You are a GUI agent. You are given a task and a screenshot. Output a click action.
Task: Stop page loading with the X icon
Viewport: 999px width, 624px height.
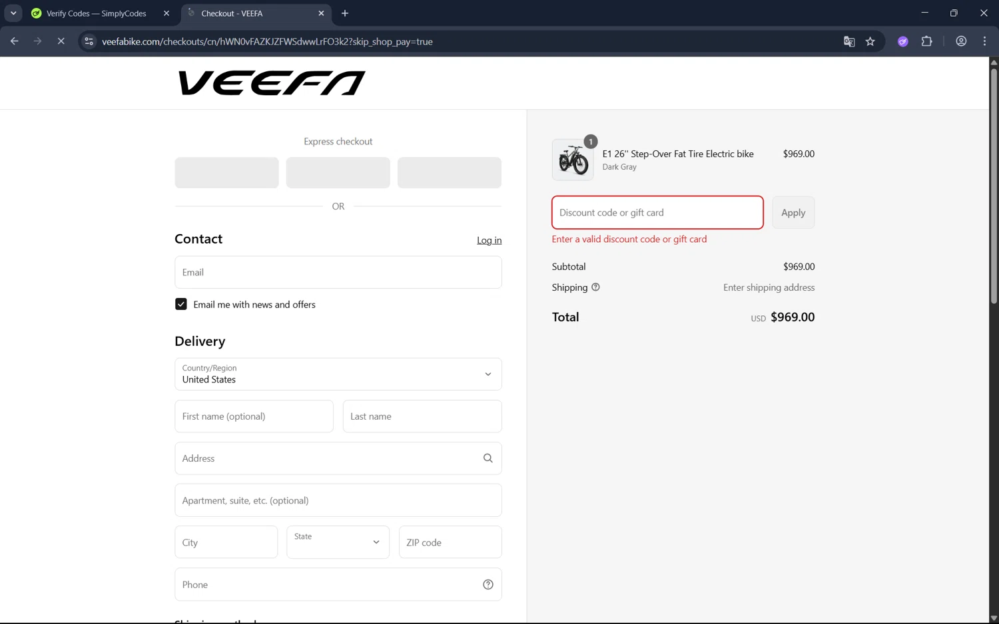coord(61,41)
